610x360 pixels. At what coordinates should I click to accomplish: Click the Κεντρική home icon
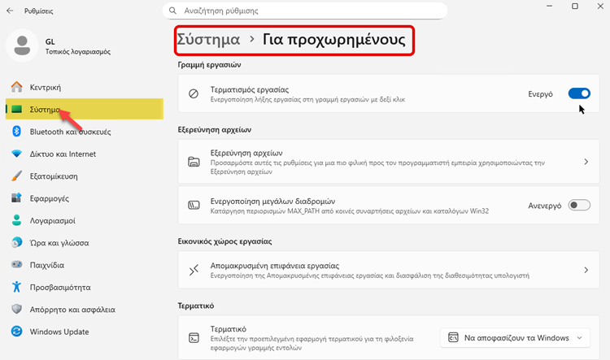pos(16,87)
